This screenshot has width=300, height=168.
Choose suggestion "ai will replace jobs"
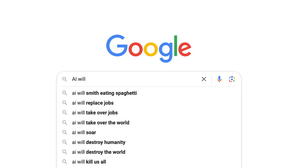[93, 103]
